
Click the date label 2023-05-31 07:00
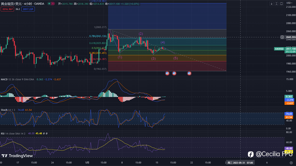240,162
